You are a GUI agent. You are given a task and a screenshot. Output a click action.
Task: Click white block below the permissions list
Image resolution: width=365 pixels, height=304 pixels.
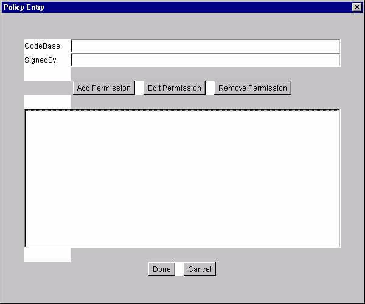click(x=47, y=255)
